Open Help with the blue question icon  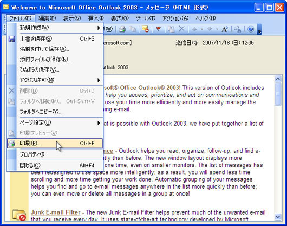pyautogui.click(x=251, y=29)
